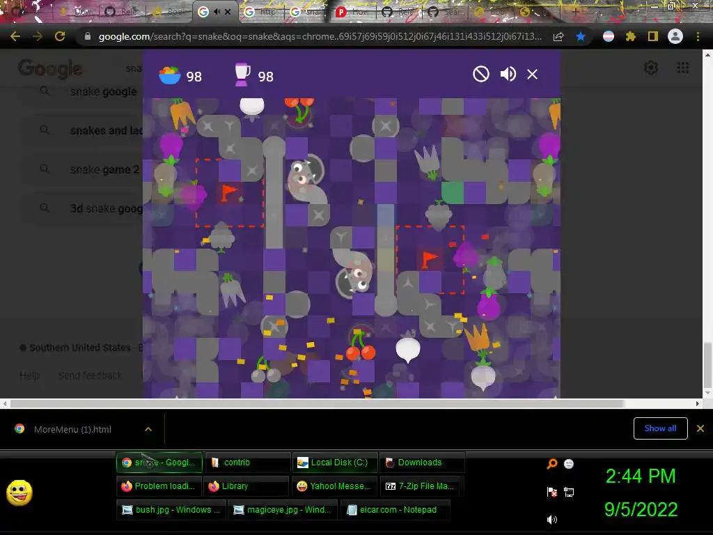
Task: Open the 7-Zip File Manager window
Action: (x=421, y=486)
